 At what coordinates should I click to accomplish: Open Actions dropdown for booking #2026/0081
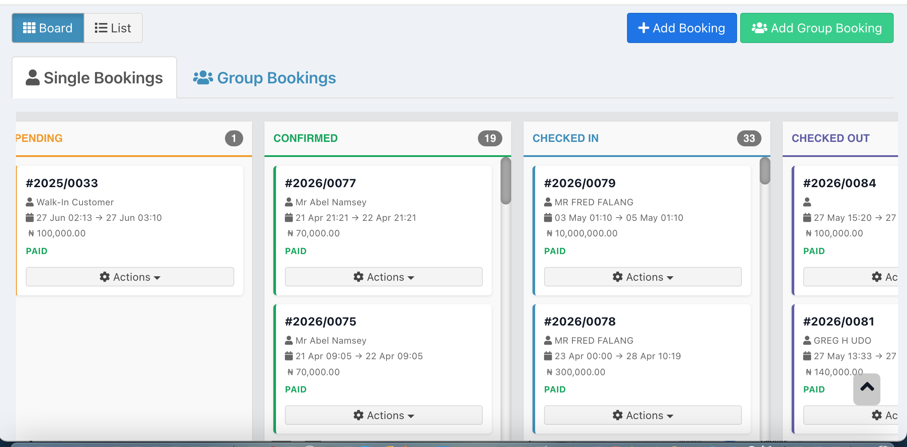[x=851, y=415]
